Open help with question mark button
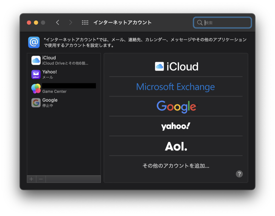 239,174
